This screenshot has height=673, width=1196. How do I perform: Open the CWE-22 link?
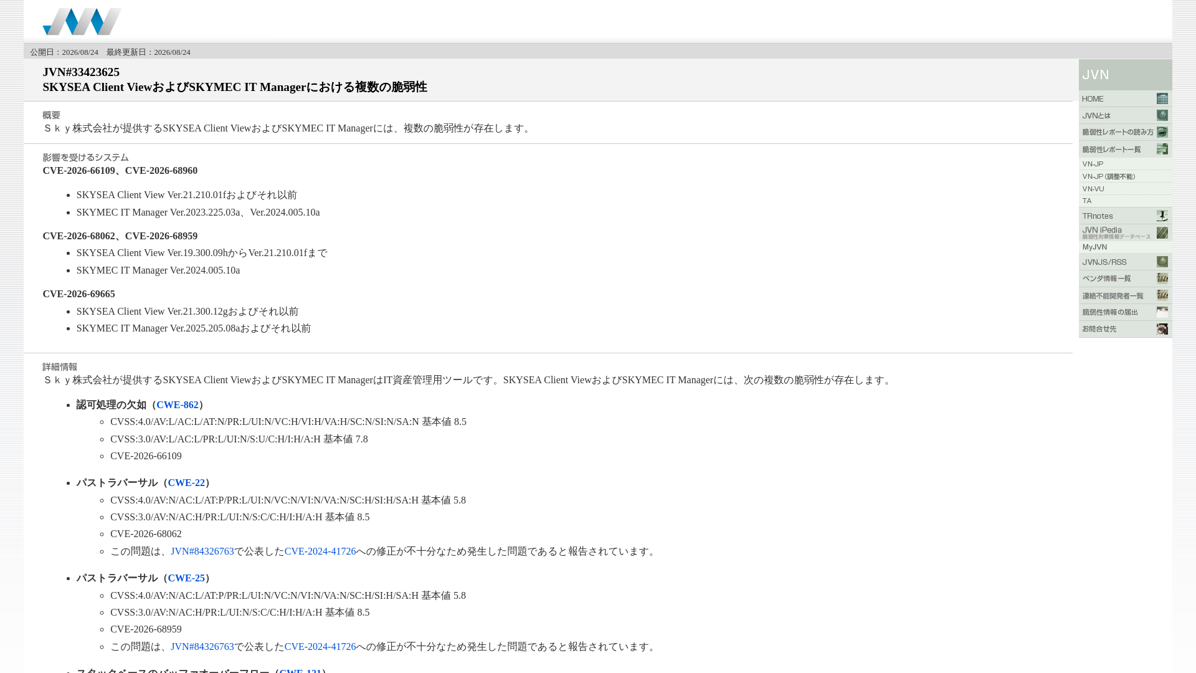point(186,483)
